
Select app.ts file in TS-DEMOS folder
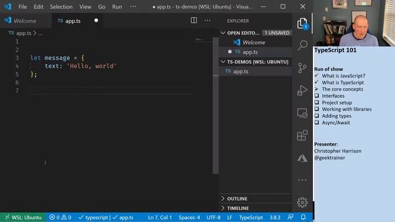(x=256, y=72)
